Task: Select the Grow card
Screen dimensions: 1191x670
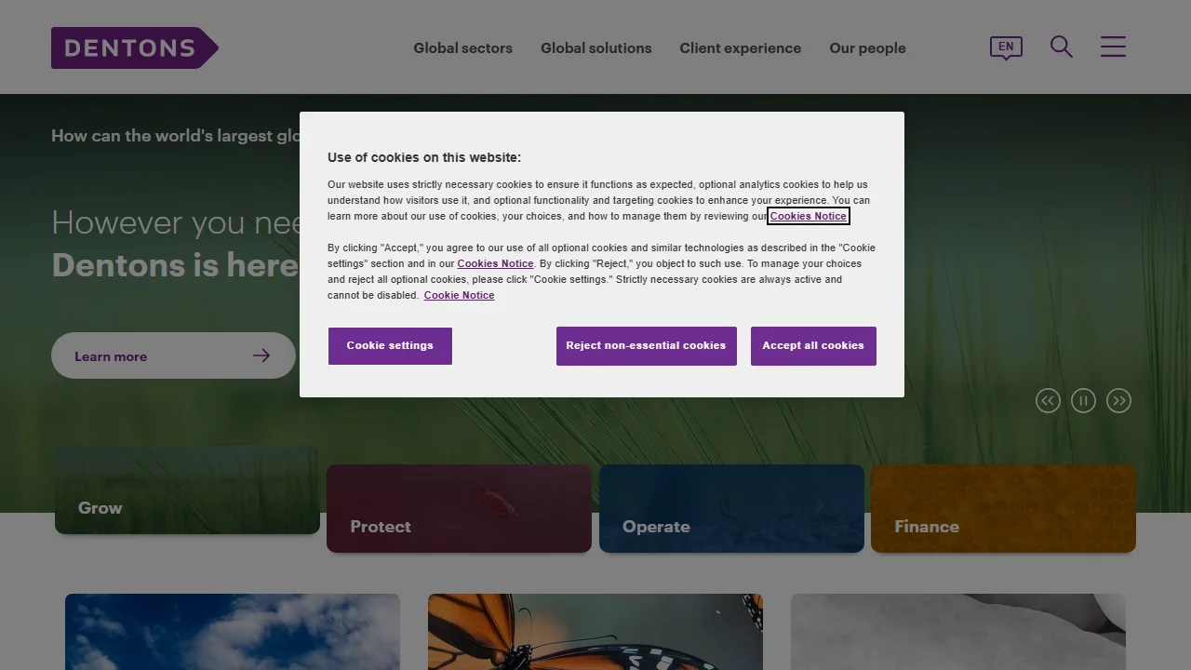Action: [187, 489]
